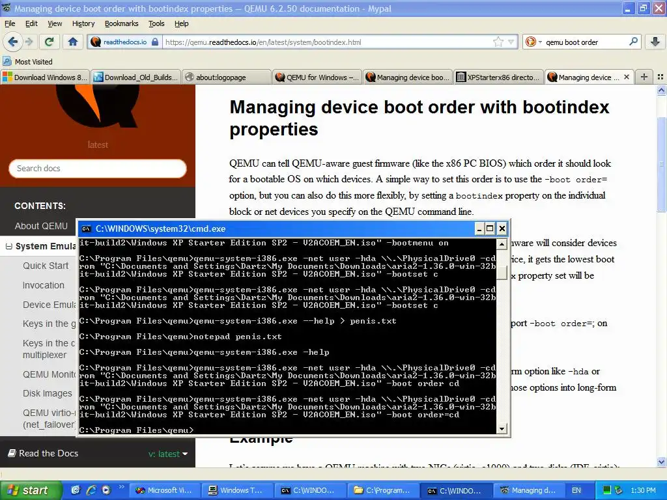Go back with the browser Back arrow

[12, 42]
